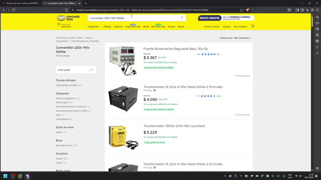
Task: Click Electrónica, Audio y Video breadcrumb
Action: (x=69, y=38)
